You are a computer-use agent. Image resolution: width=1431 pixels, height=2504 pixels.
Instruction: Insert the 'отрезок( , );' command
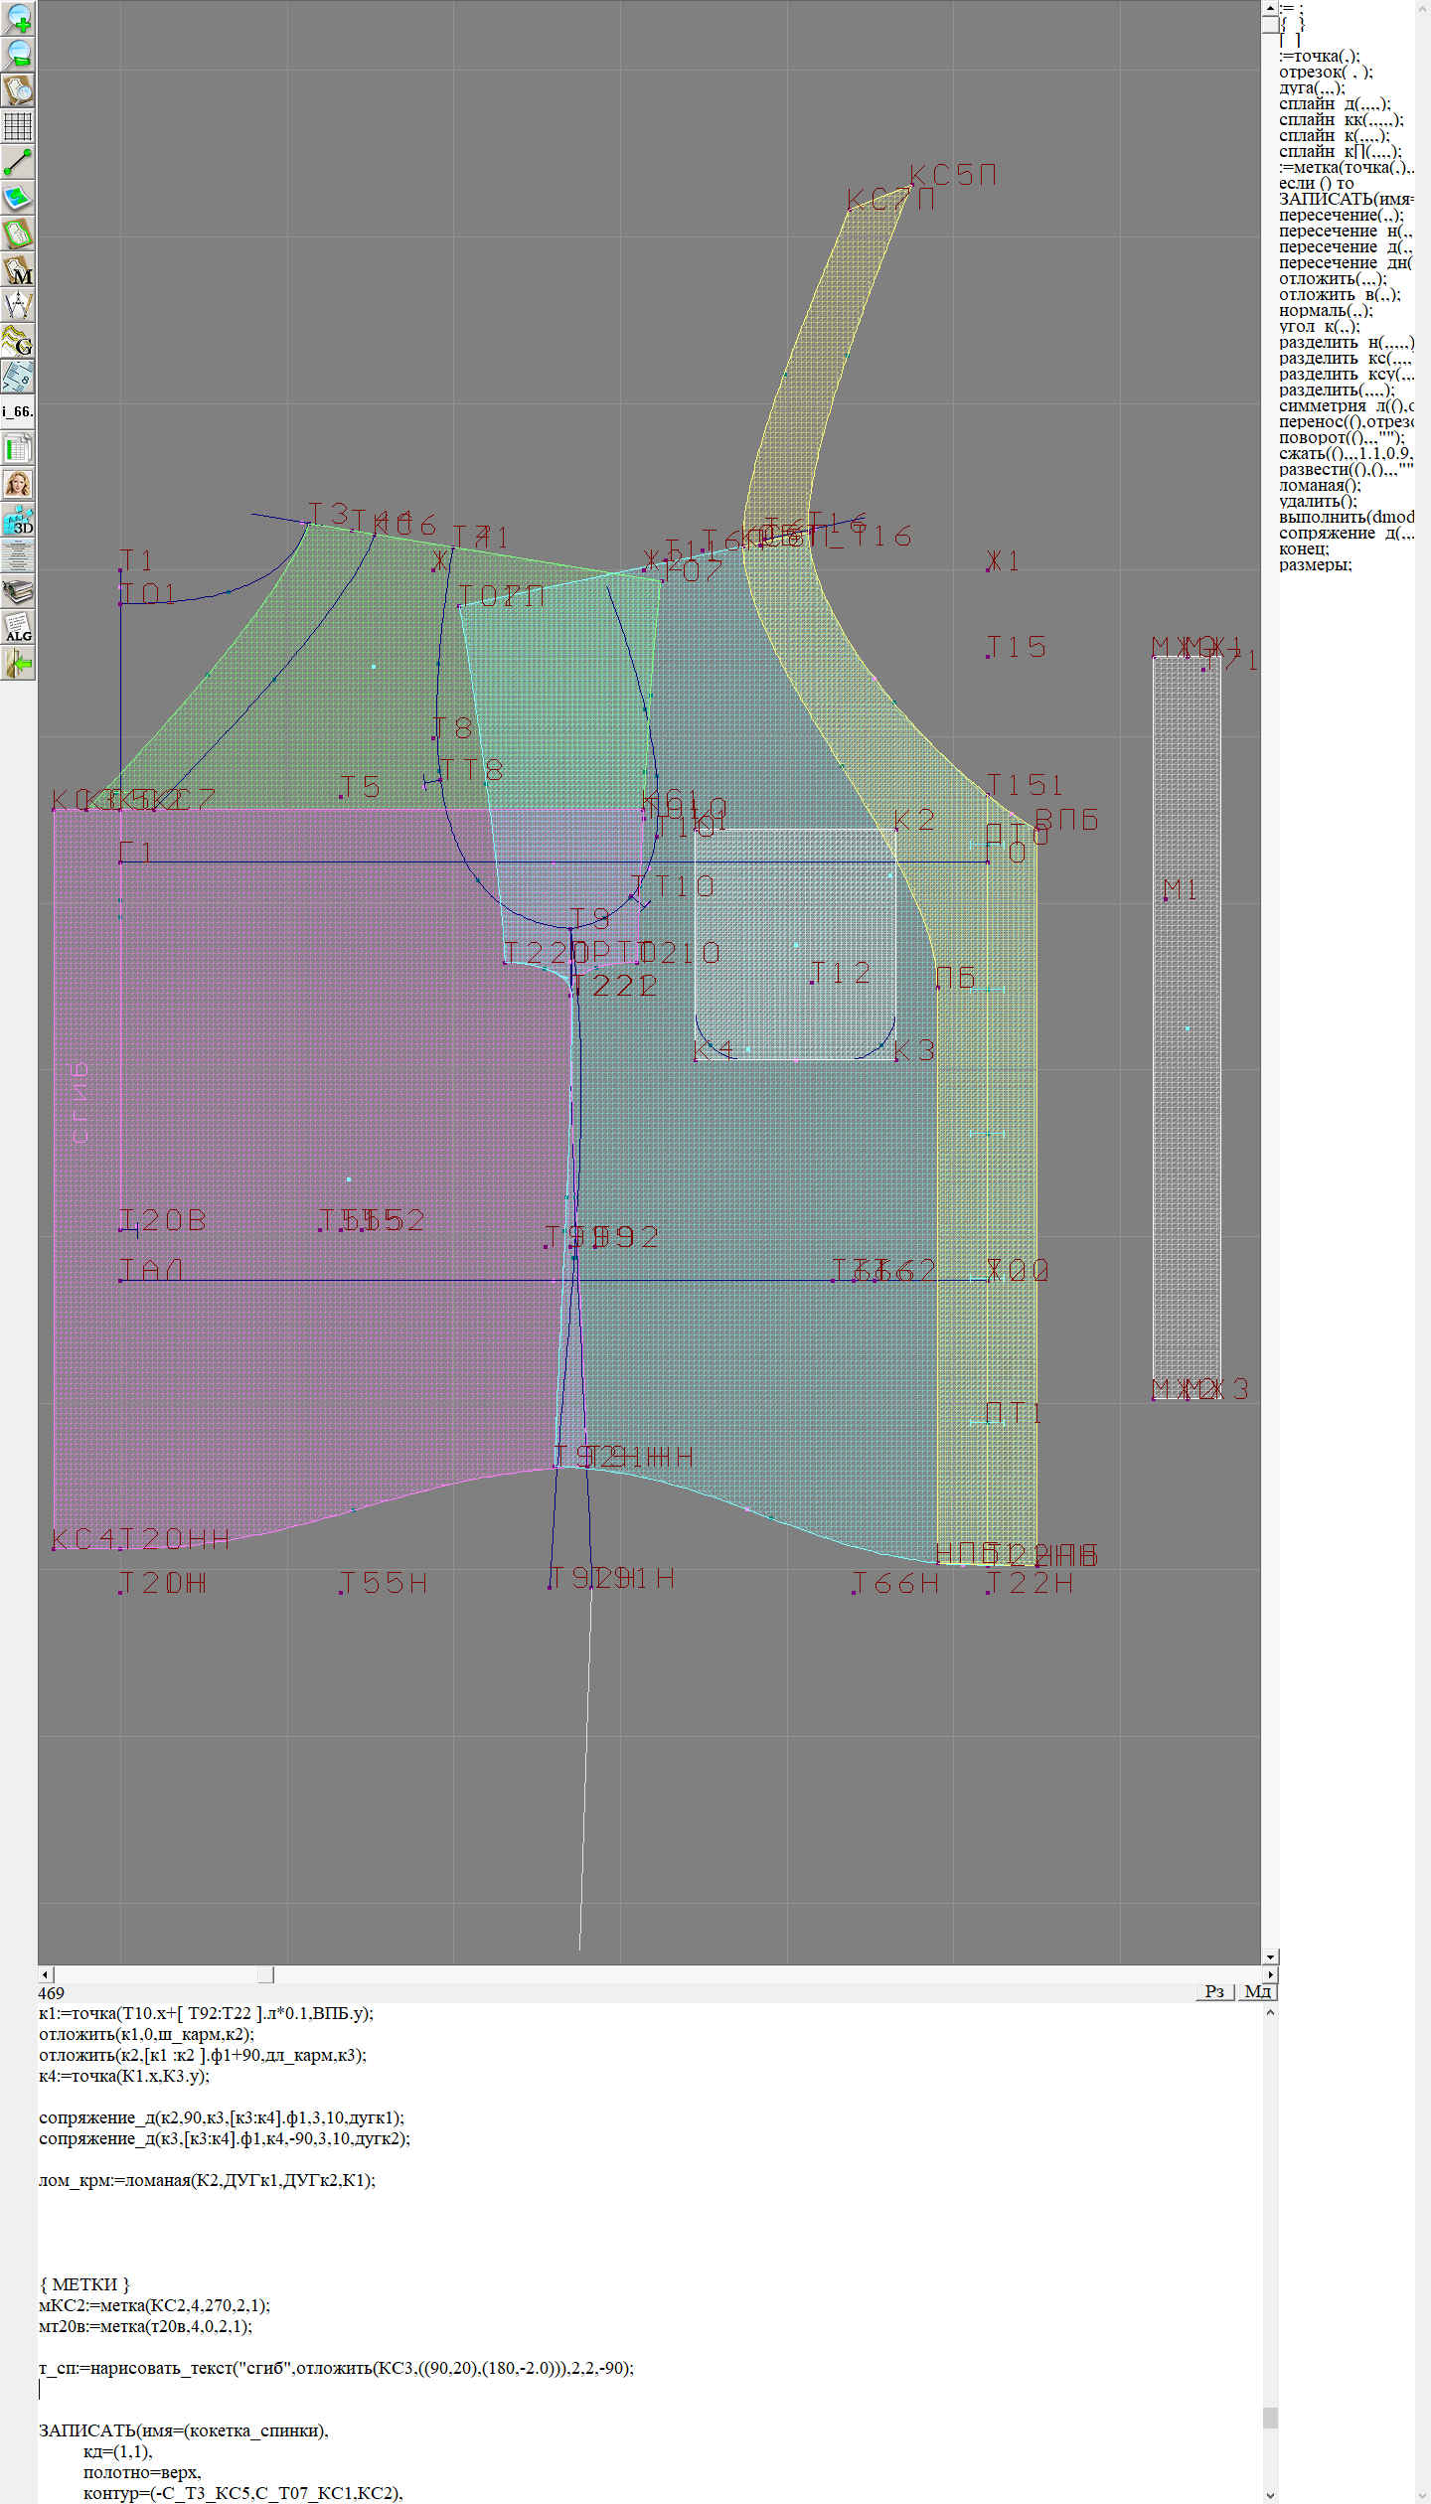(1326, 73)
